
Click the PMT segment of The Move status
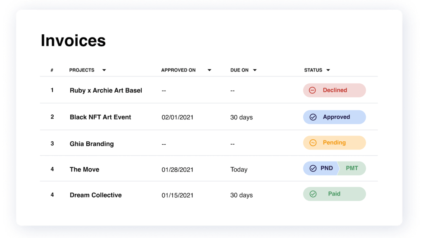point(352,168)
